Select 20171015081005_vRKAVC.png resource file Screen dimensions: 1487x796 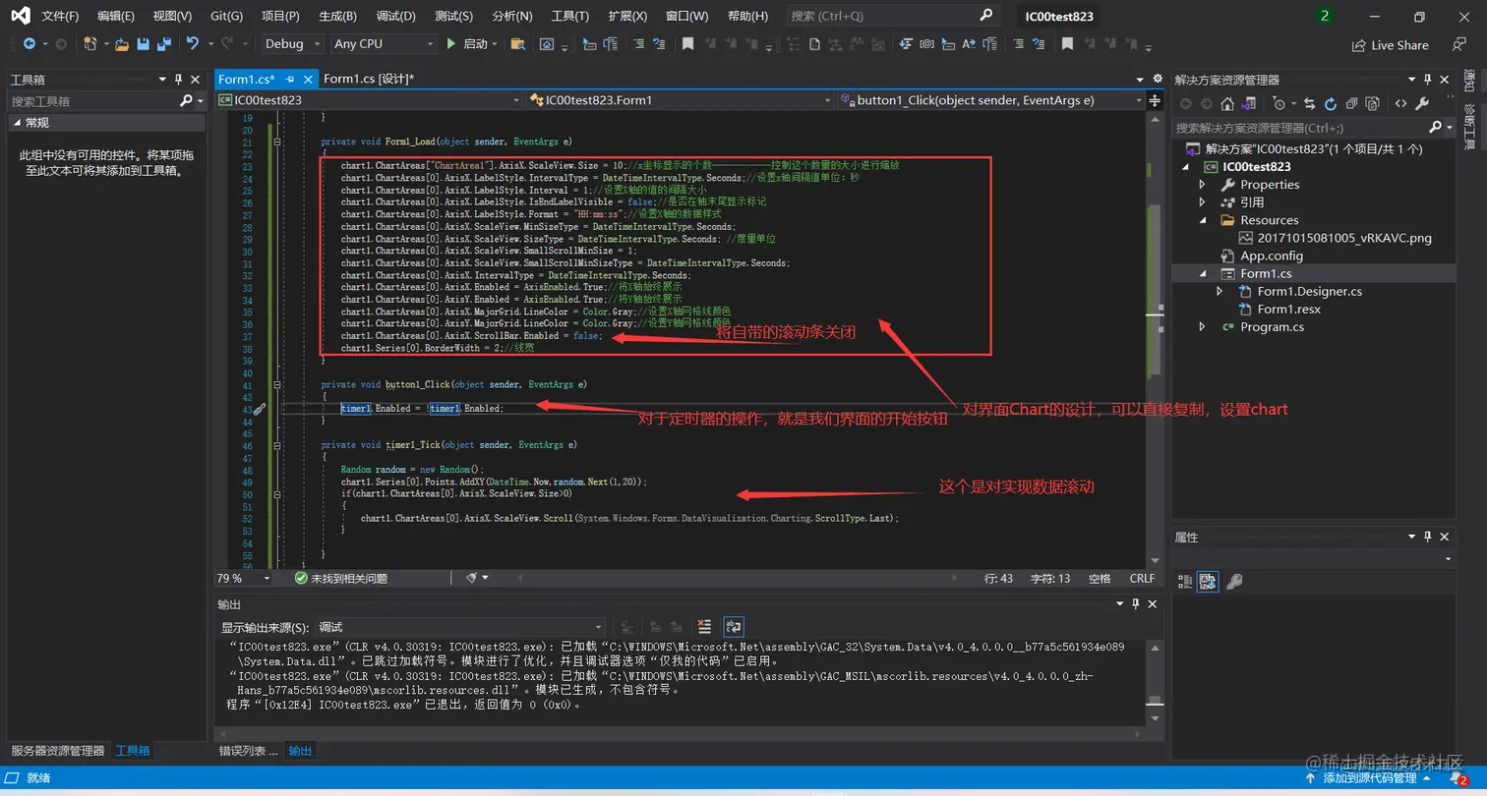pos(1334,238)
